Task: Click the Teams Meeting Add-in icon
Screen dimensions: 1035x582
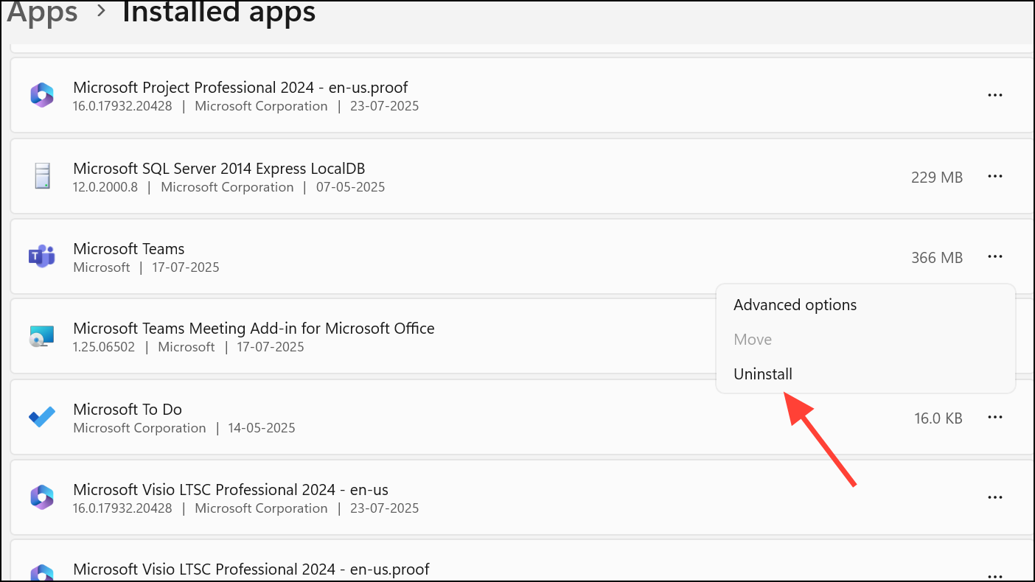Action: 42,337
